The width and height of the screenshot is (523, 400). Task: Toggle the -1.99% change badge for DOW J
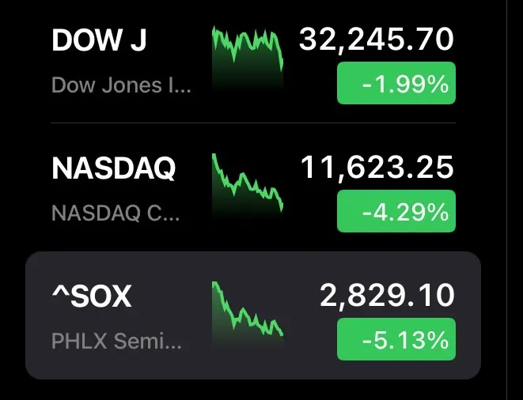(x=396, y=83)
